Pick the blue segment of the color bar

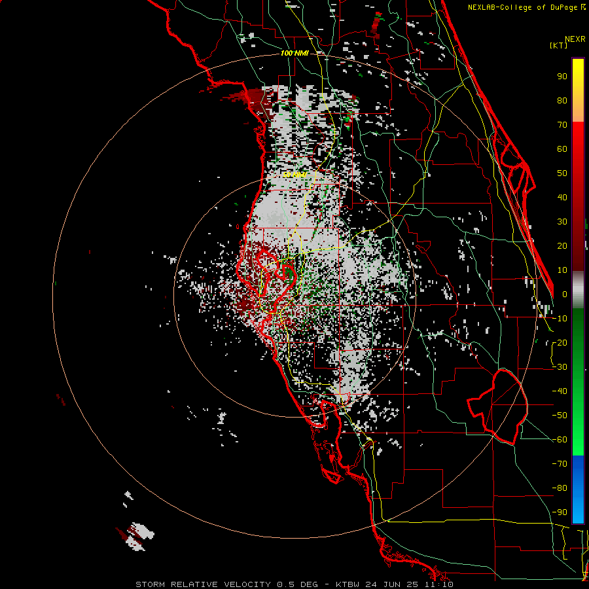pos(578,490)
